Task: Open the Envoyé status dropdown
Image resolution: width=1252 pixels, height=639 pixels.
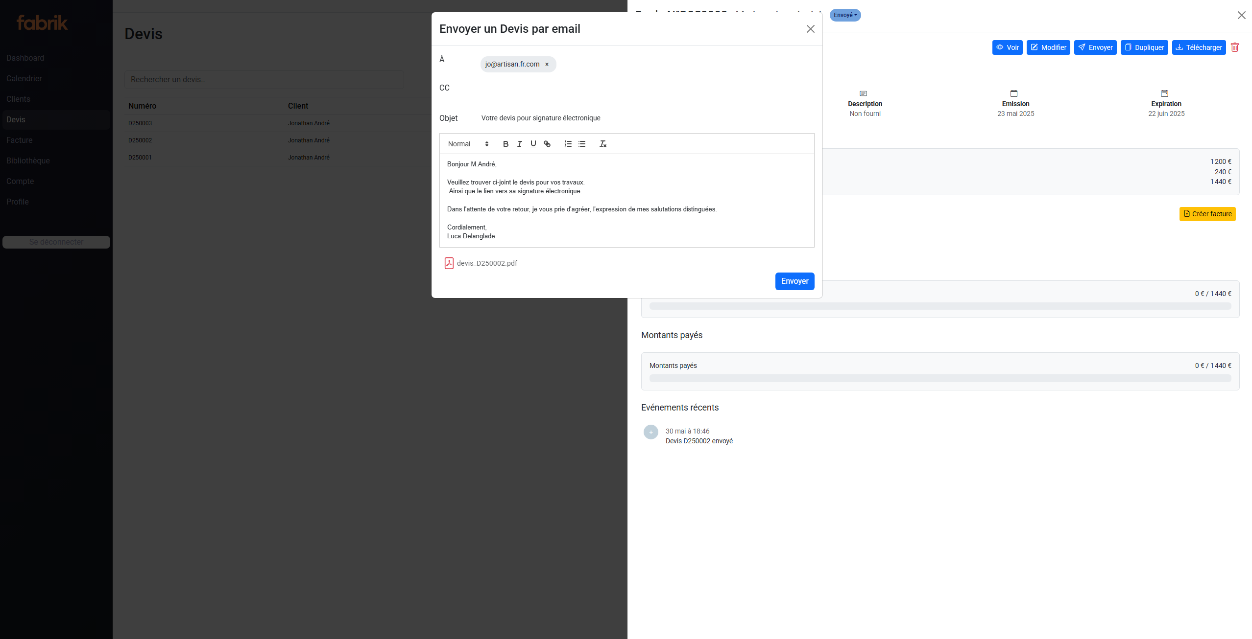Action: [845, 15]
